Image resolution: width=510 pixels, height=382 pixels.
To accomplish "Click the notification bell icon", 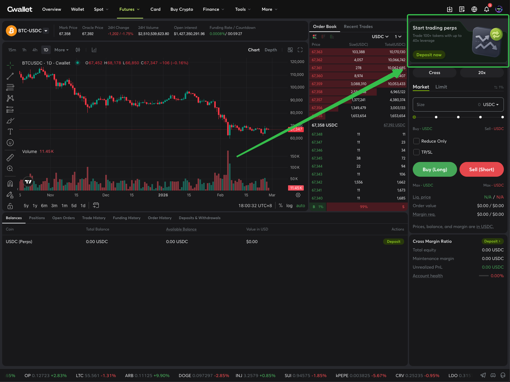I will click(x=486, y=9).
